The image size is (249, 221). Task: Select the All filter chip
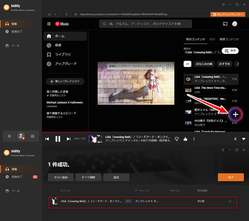coord(187,64)
